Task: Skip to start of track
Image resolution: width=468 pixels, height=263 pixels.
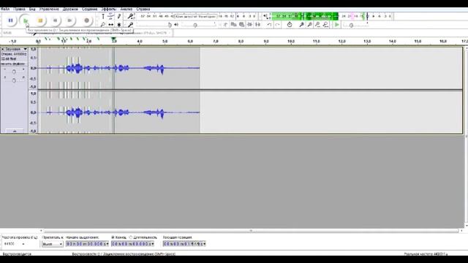Action: click(x=56, y=20)
